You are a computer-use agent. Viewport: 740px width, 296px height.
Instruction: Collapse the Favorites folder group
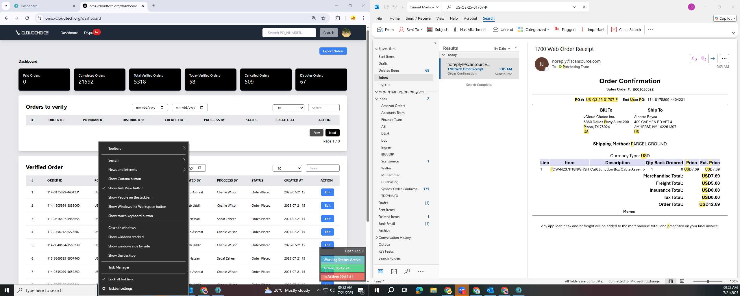point(377,49)
